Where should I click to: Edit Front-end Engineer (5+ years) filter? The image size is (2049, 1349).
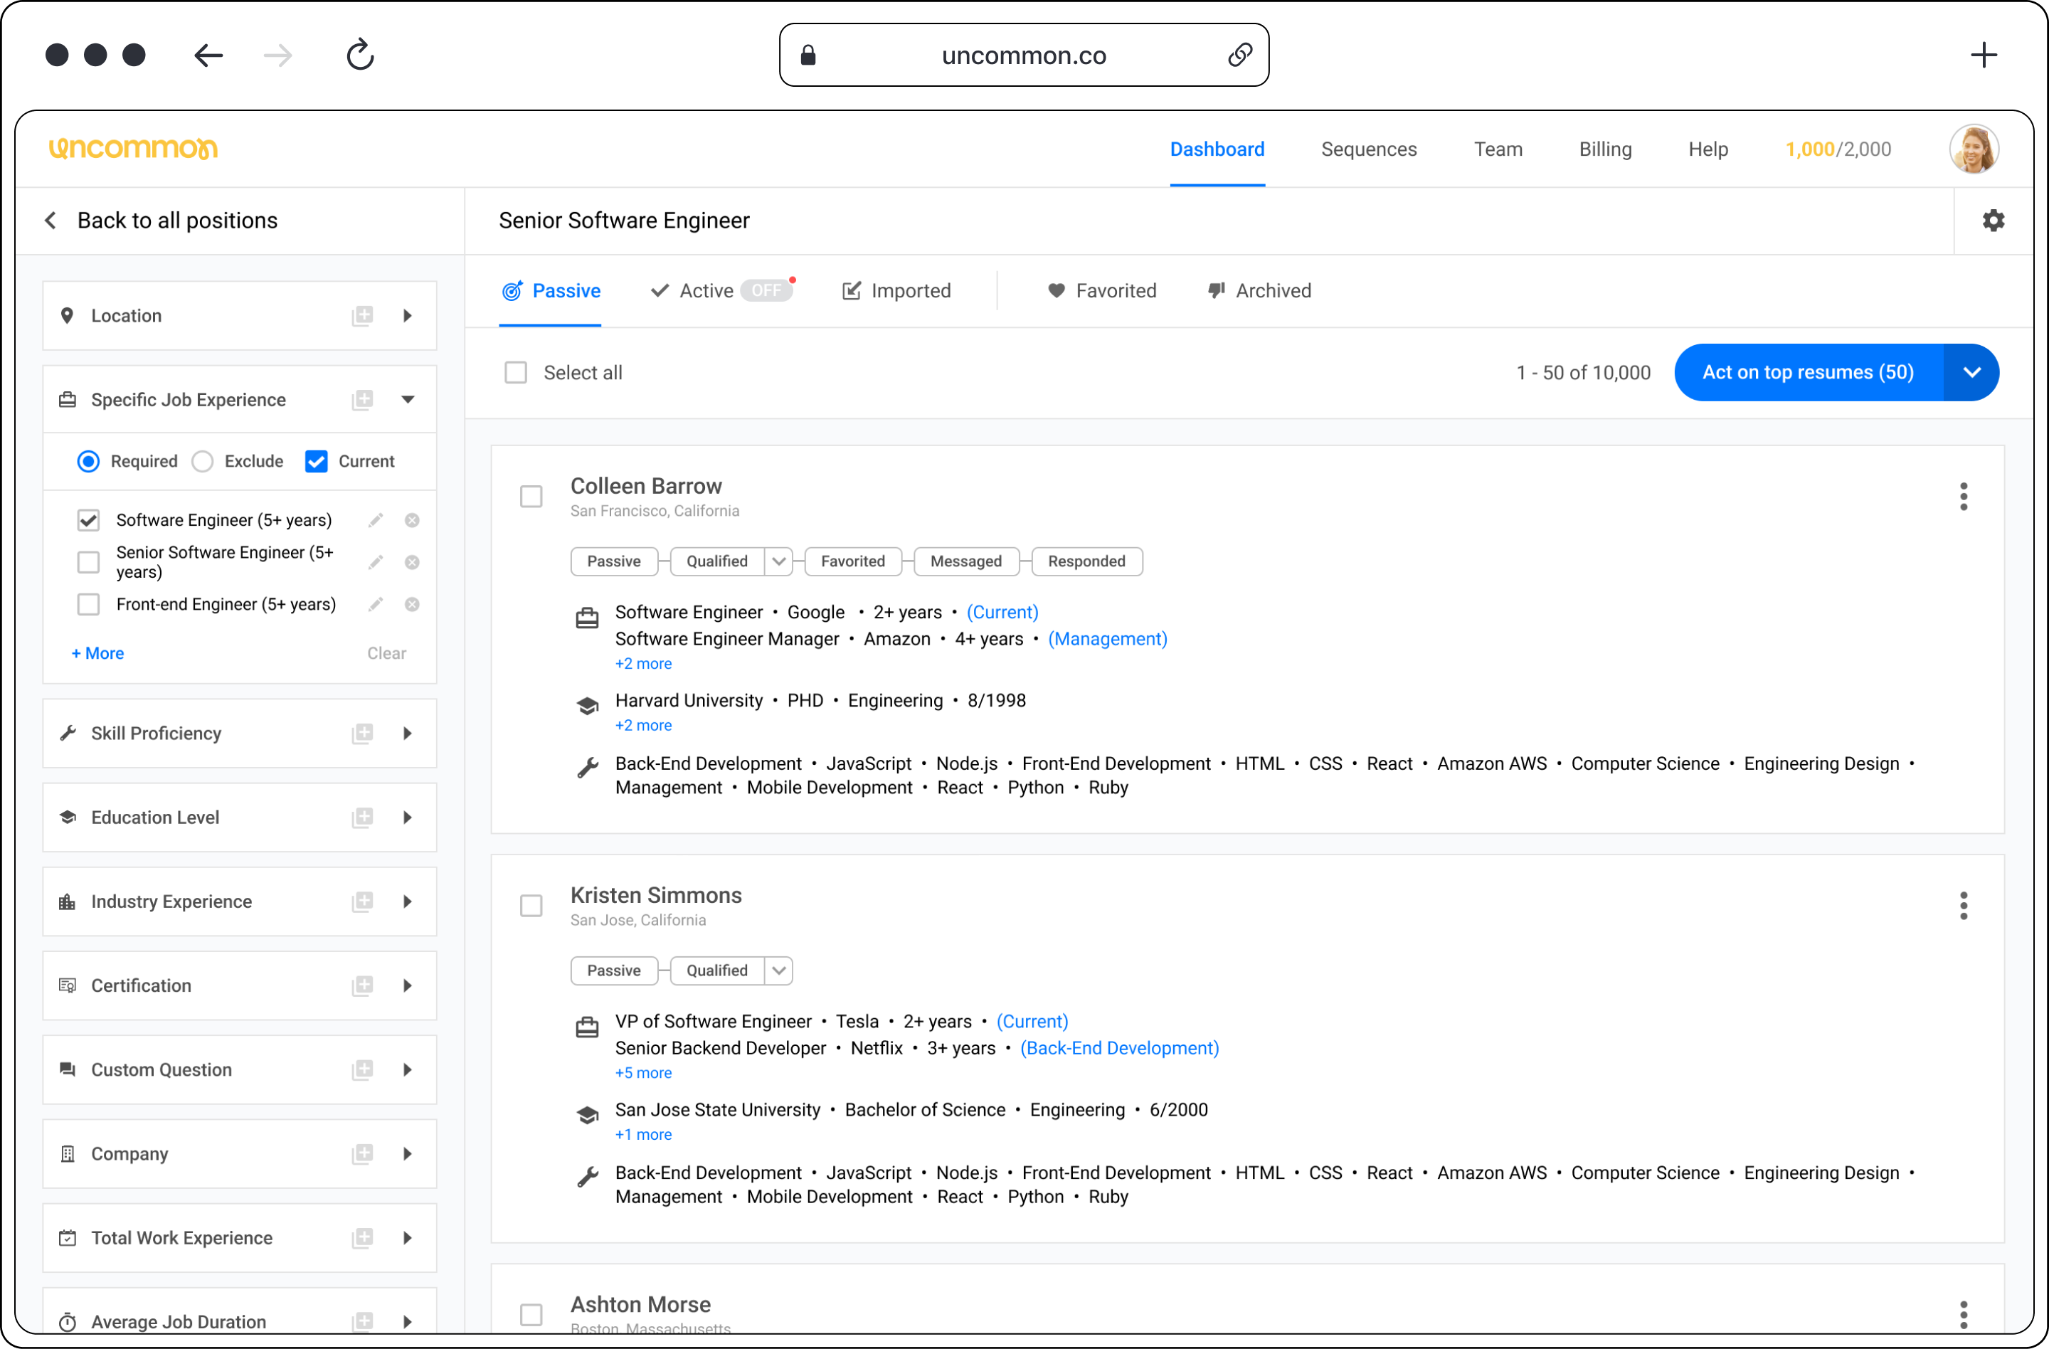tap(376, 604)
